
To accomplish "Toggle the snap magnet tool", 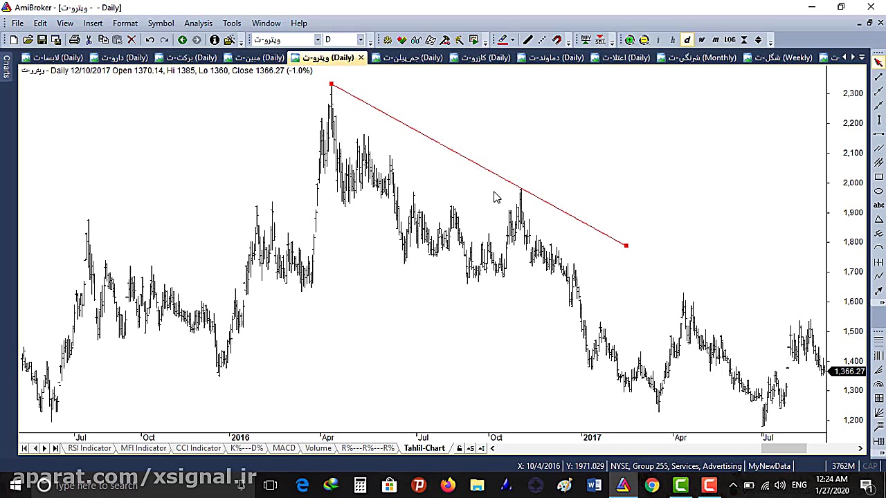I will [557, 39].
